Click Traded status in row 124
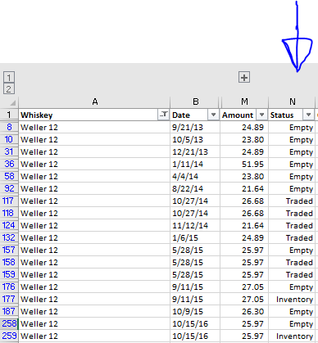Screen dimensions: 318x343 292,225
